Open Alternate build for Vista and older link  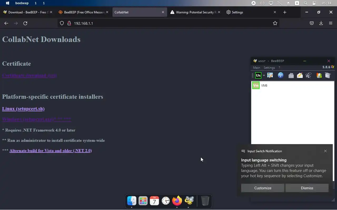pos(51,151)
